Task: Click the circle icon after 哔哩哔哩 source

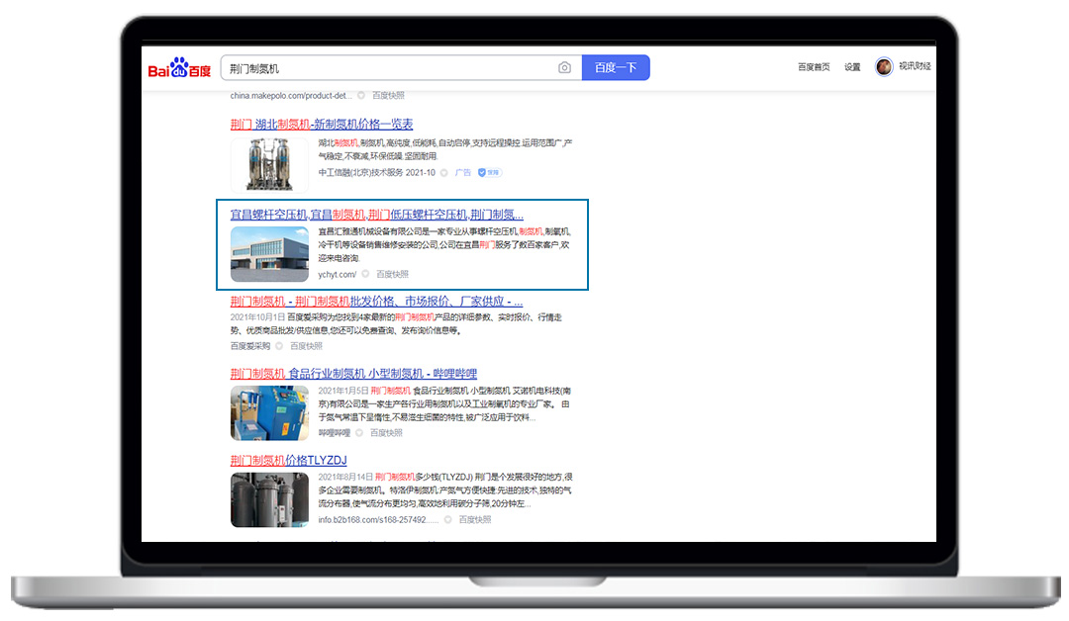Action: 359,433
